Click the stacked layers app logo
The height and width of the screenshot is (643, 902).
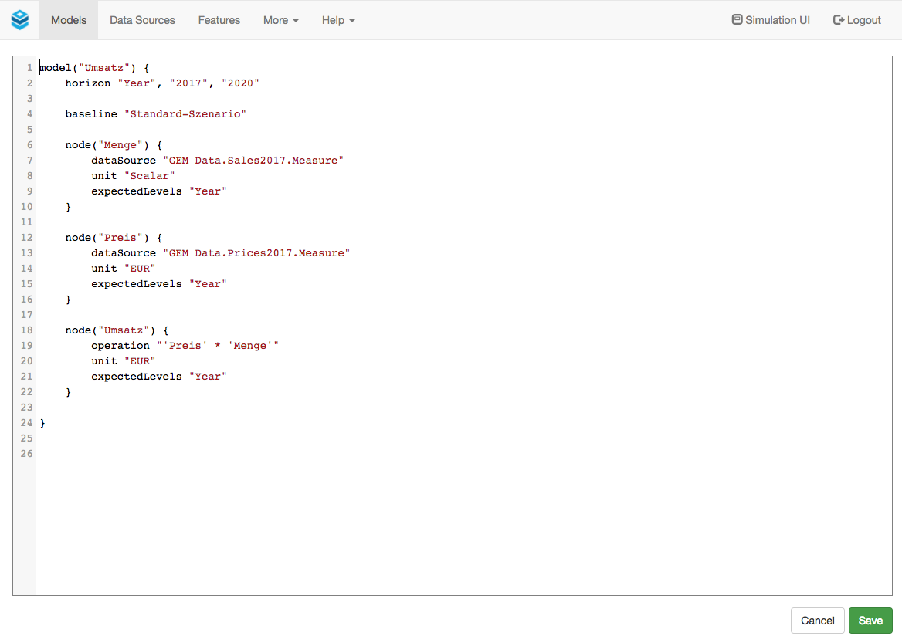coord(19,20)
